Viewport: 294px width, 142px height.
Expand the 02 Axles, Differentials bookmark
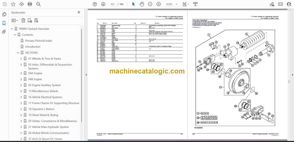pos(21,65)
